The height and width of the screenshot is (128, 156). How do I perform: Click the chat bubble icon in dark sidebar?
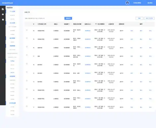click(x=3, y=19)
